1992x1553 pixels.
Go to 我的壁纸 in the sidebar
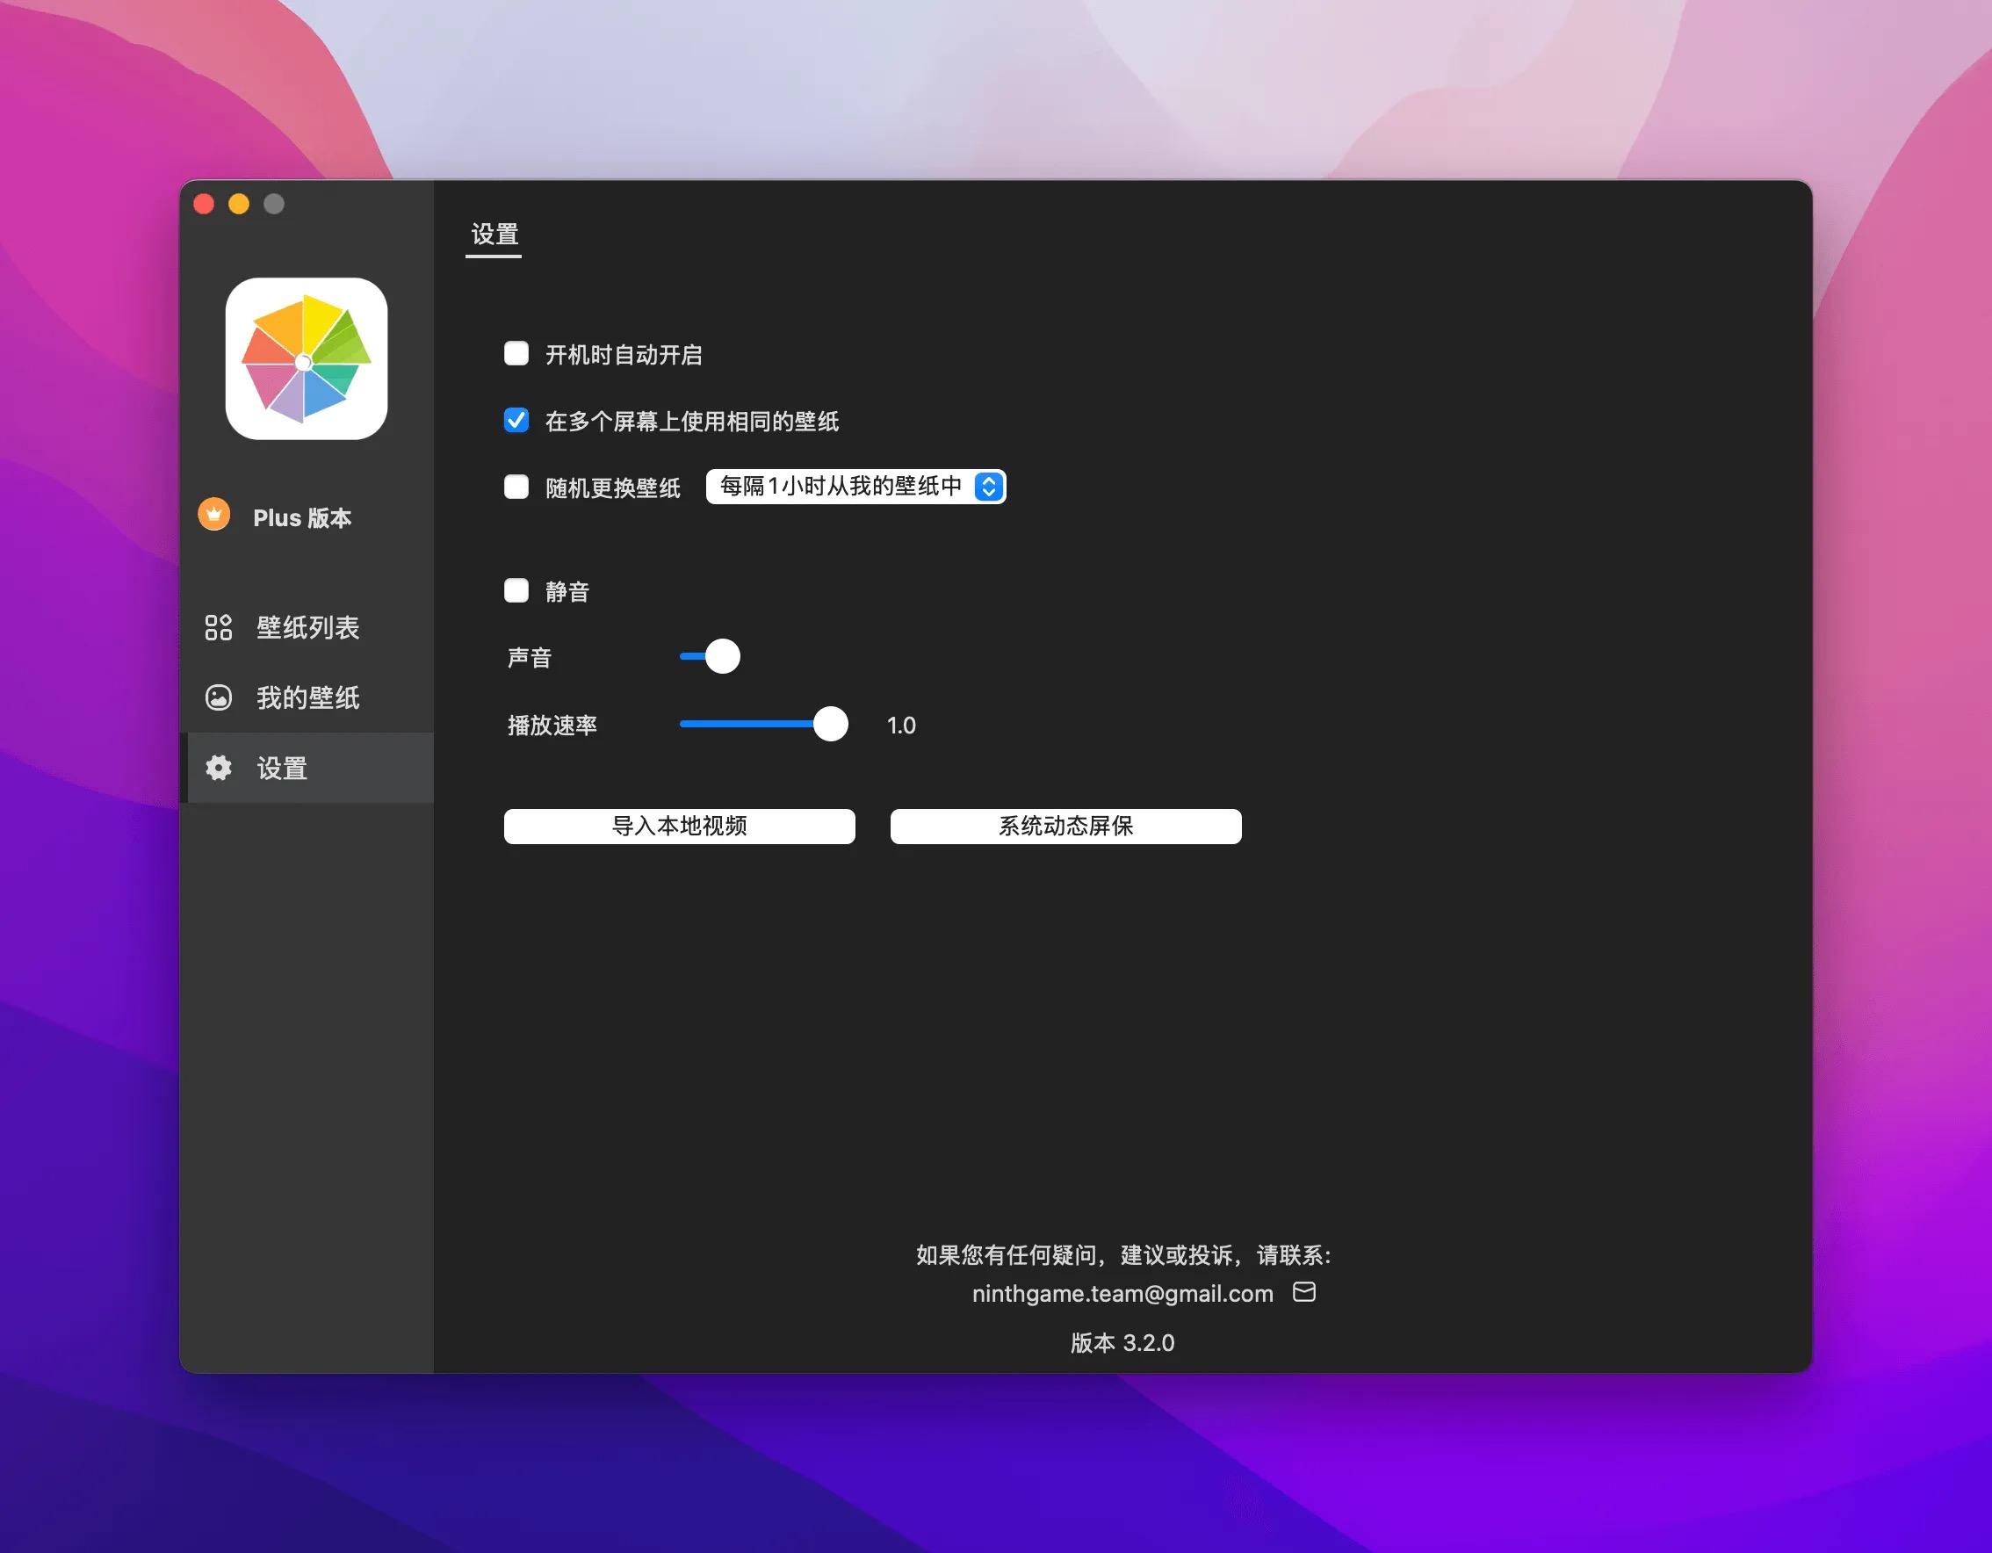(x=307, y=697)
